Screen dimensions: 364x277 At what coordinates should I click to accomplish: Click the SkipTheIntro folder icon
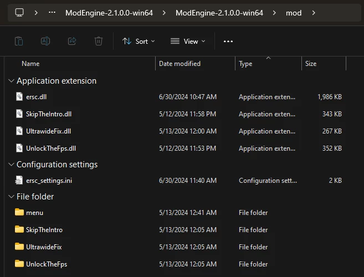click(19, 229)
